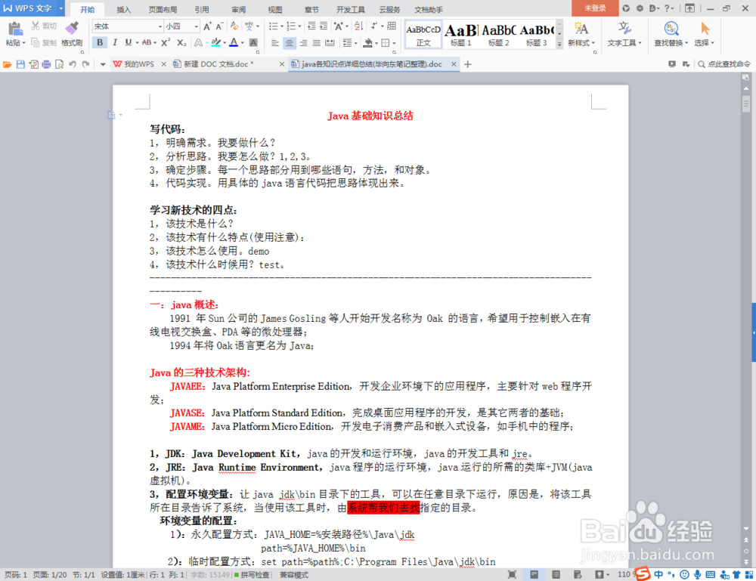The width and height of the screenshot is (756, 581).
Task: Click the Save floppy disk icon
Action: [20, 64]
